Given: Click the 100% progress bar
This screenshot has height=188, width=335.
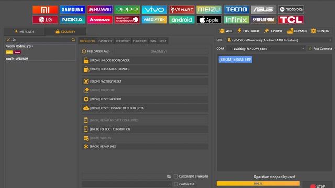Looking at the screenshot, I should point(258,183).
